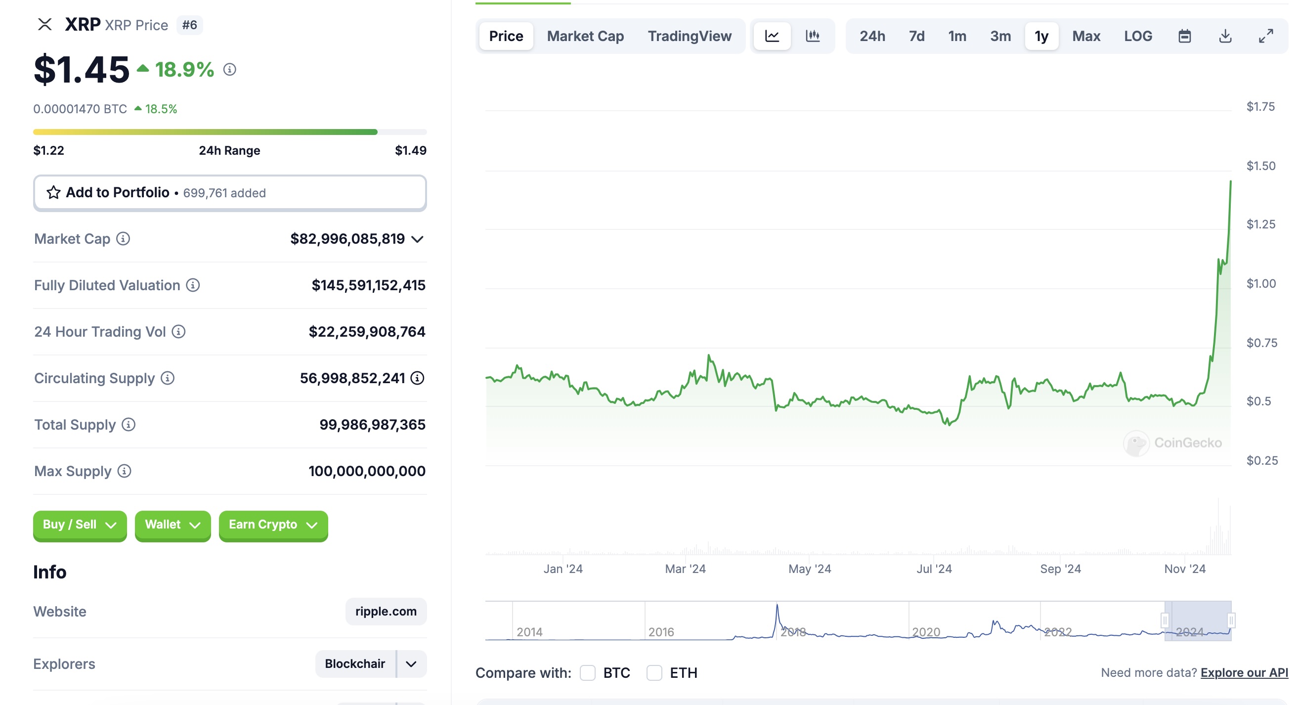1298x705 pixels.
Task: Open the Circulating Supply label info icon
Action: click(x=168, y=378)
